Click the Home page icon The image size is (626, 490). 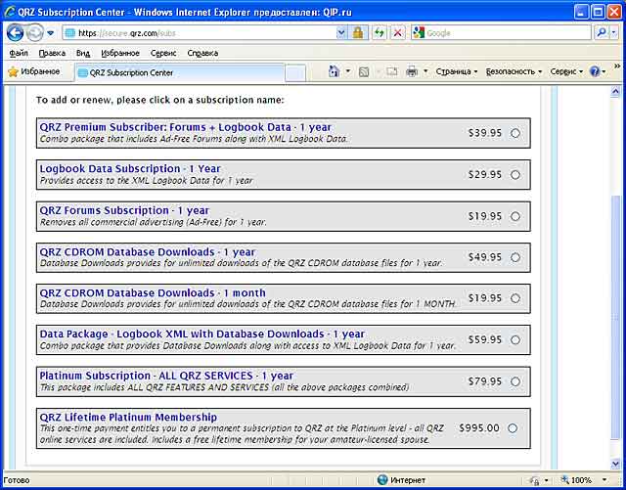click(x=334, y=71)
